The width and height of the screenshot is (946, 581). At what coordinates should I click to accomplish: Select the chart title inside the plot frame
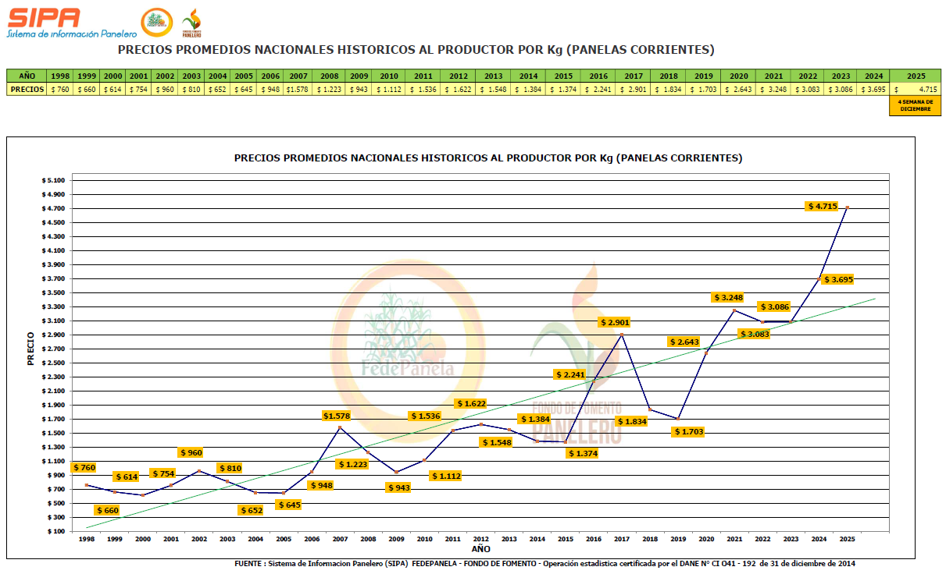pyautogui.click(x=488, y=158)
